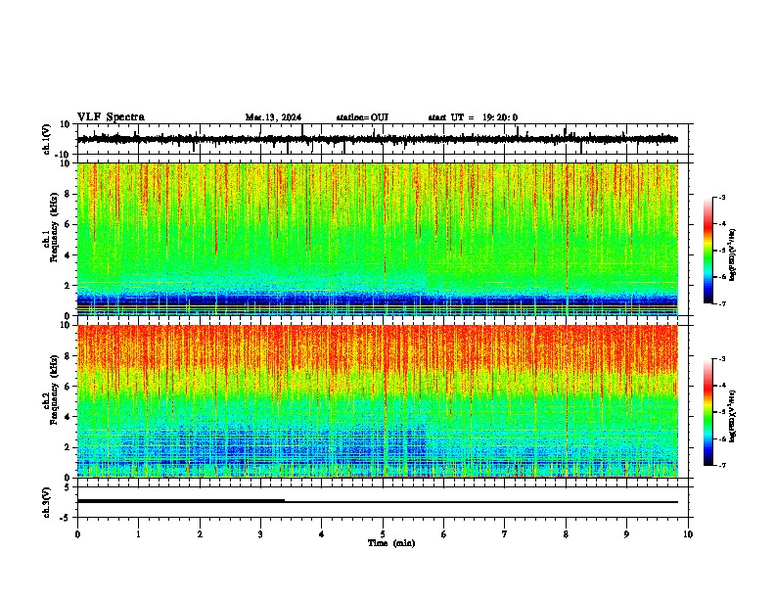Image resolution: width=775 pixels, height=599 pixels.
Task: Click the "VLF Spectra" title text
Action: [x=111, y=117]
